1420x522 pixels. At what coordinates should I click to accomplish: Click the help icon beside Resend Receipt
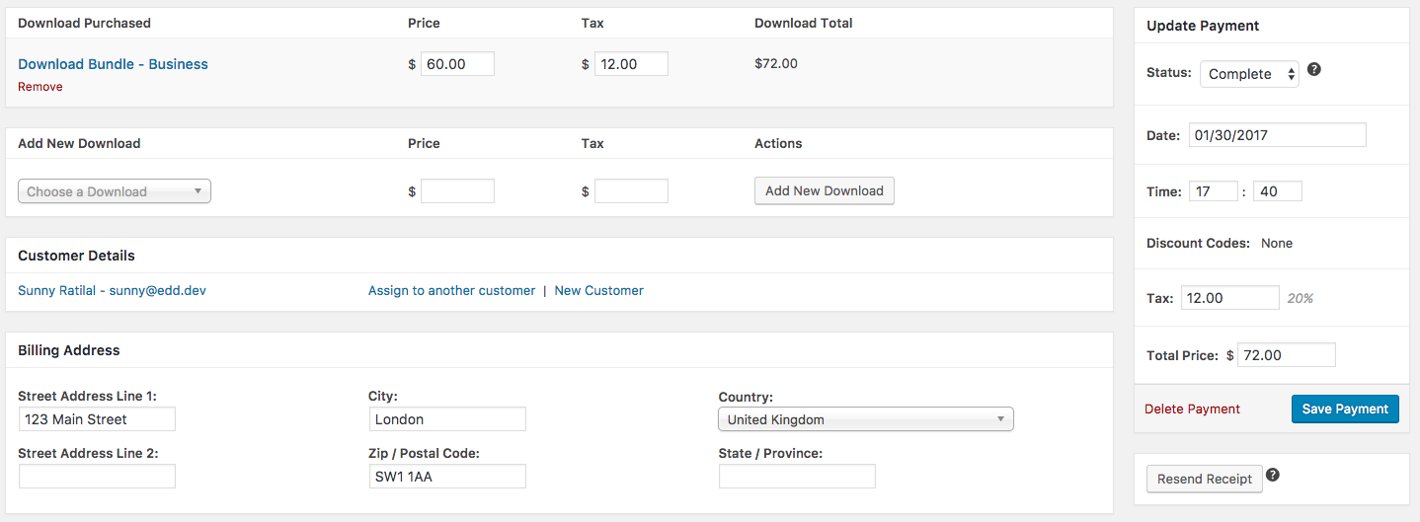pos(1273,475)
